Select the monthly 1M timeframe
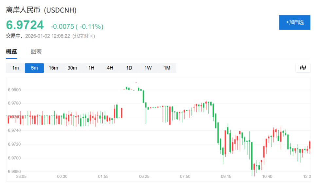This screenshot has height=184, width=314. 167,68
